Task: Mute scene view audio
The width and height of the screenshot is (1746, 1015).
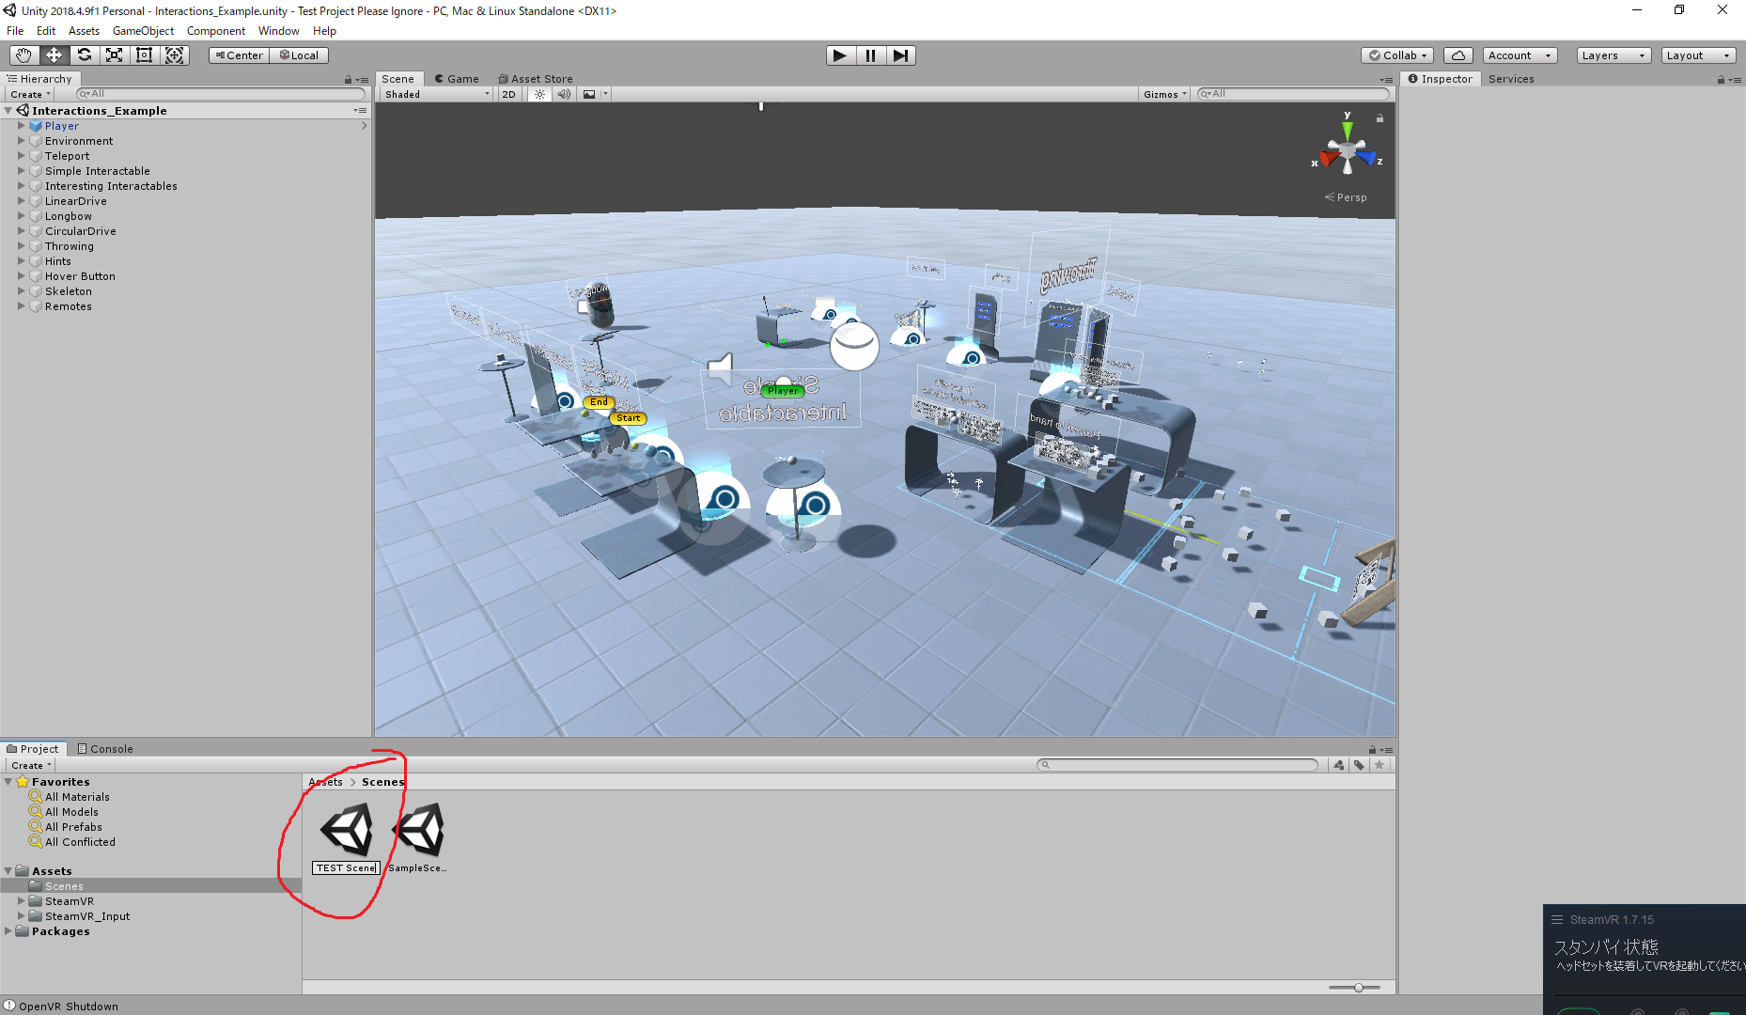Action: coord(564,94)
